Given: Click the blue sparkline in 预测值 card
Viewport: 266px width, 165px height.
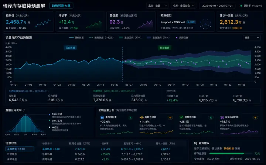Looking at the screenshot, I should point(43,23).
